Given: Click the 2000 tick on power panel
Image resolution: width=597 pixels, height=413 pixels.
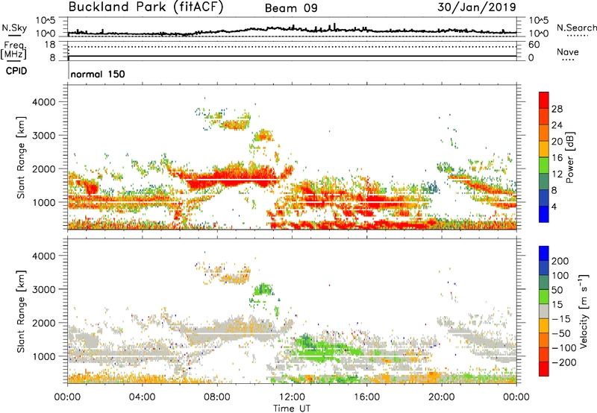Looking at the screenshot, I should point(44,168).
